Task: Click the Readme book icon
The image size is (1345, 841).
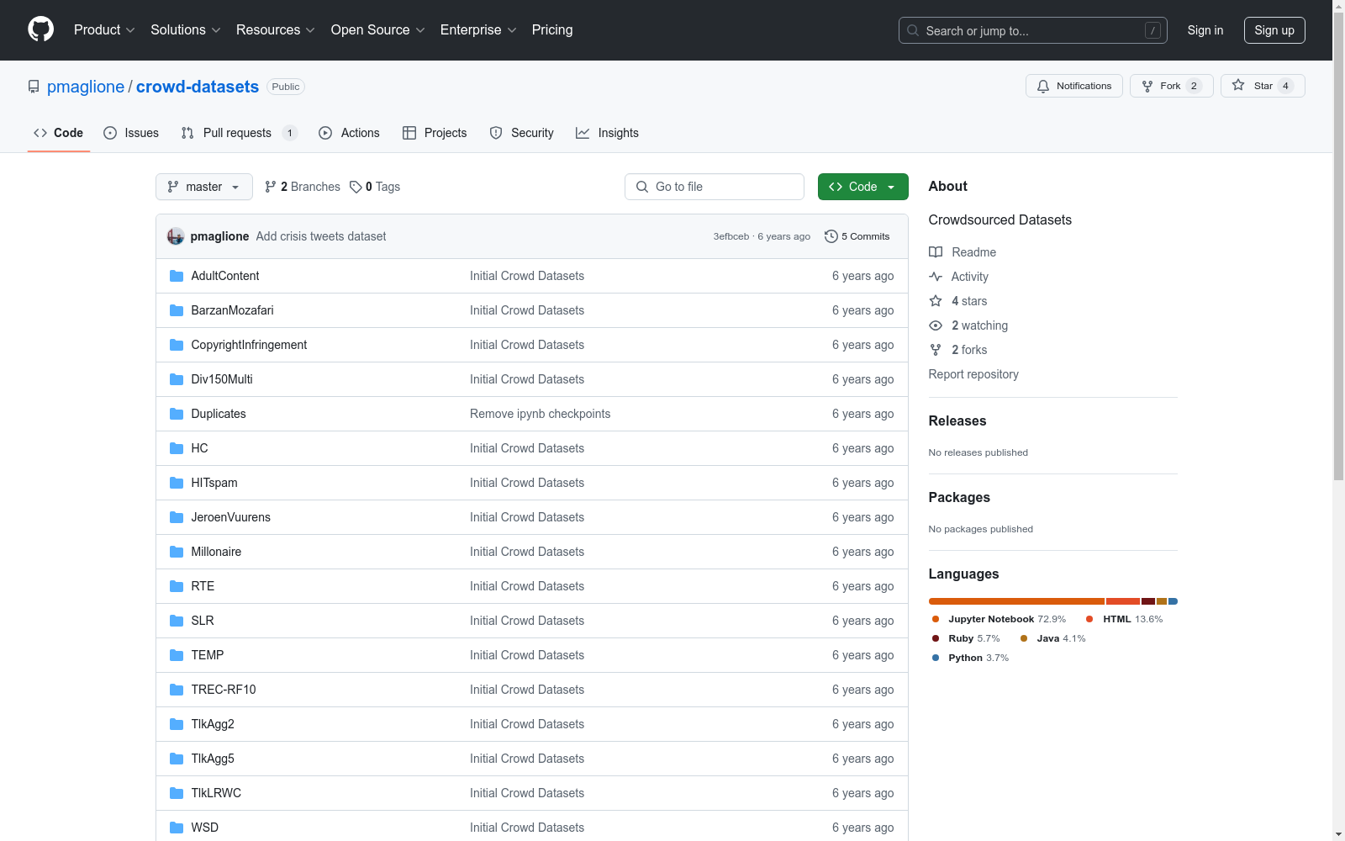Action: [936, 252]
